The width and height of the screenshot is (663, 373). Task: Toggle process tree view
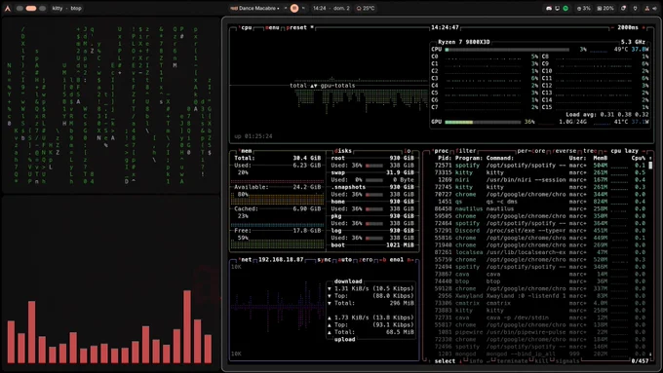tap(589, 151)
